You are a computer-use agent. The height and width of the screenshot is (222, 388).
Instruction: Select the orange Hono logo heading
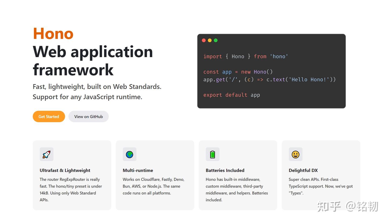[x=53, y=33]
